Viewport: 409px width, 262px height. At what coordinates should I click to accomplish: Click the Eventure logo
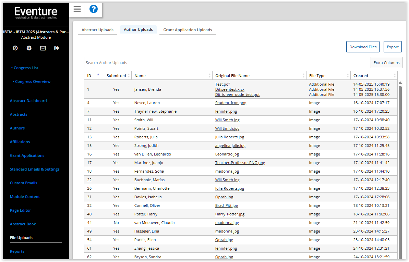pyautogui.click(x=36, y=13)
